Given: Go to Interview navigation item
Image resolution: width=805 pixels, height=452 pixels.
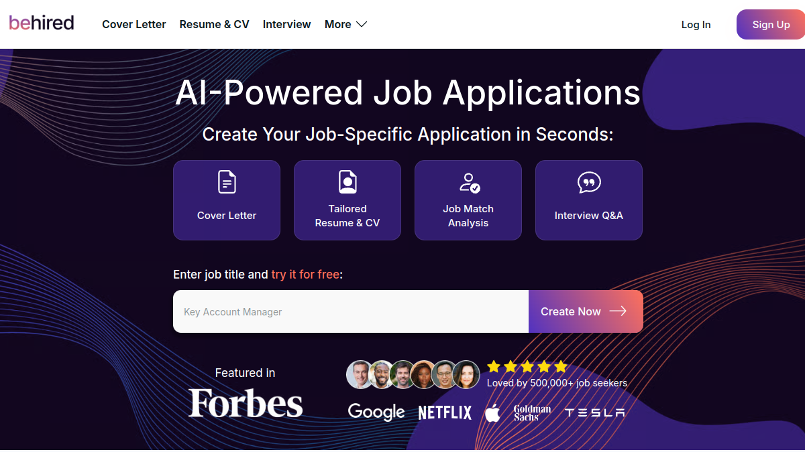Looking at the screenshot, I should click(286, 24).
